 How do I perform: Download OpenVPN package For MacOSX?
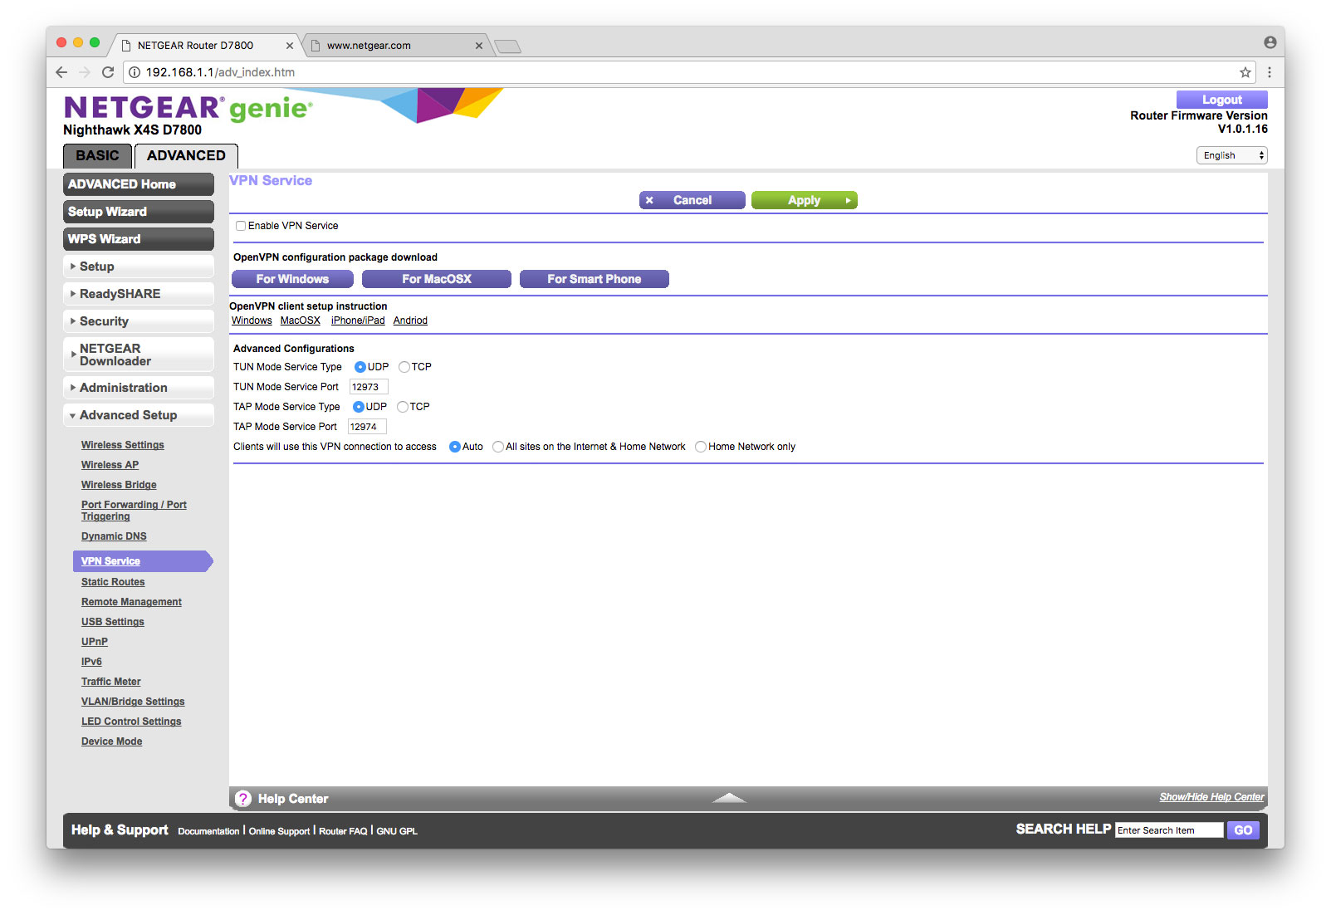(437, 279)
